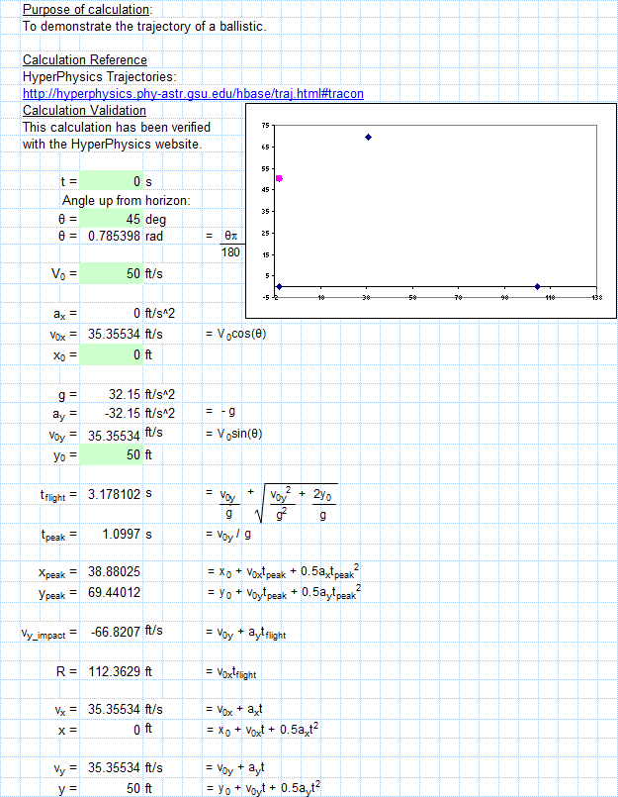Image resolution: width=618 pixels, height=797 pixels.
Task: Click the impact point marker near 112
Action: point(537,287)
